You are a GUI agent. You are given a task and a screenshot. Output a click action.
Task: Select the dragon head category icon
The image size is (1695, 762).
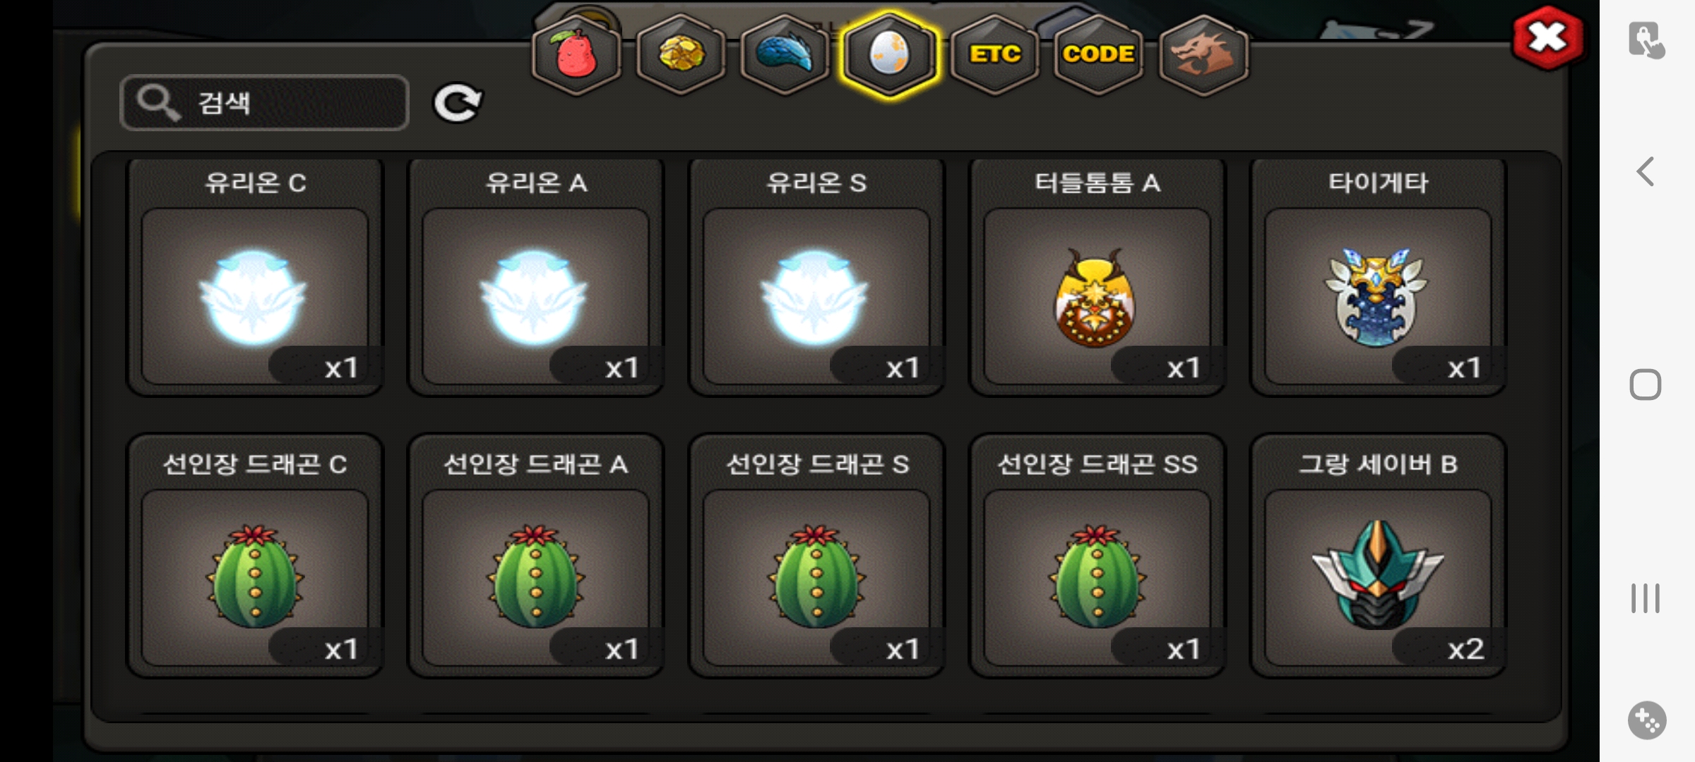(x=1203, y=55)
